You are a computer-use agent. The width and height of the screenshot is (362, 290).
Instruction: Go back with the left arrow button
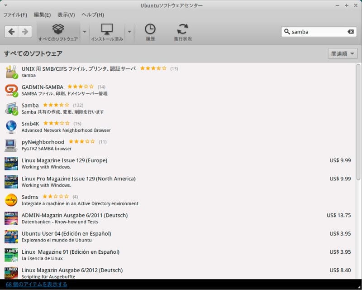12,31
